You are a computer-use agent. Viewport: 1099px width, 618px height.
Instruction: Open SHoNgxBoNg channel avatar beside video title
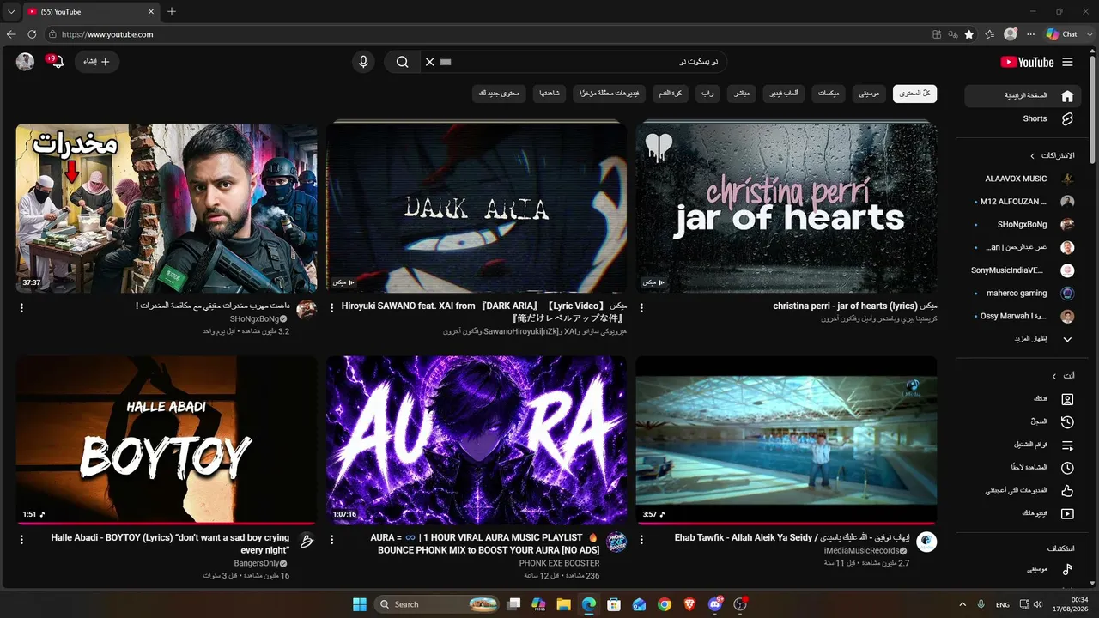click(x=307, y=310)
